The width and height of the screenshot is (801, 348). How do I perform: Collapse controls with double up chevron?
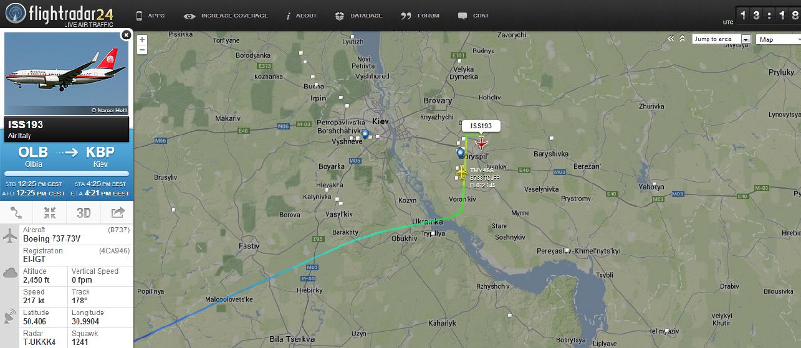pyautogui.click(x=683, y=39)
